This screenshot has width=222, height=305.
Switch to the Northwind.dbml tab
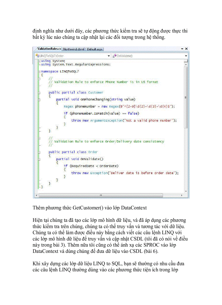coord(73,49)
